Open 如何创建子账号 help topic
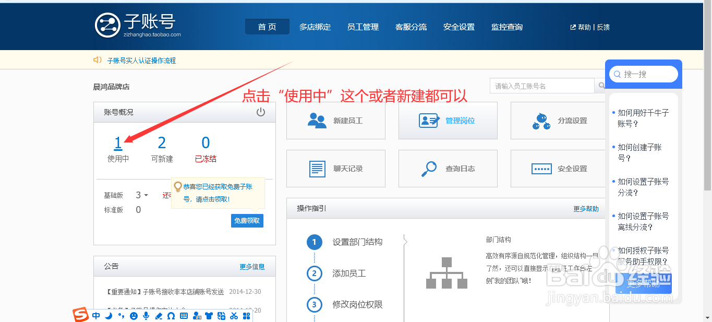Viewport: 712px width, 322px height. pos(640,153)
